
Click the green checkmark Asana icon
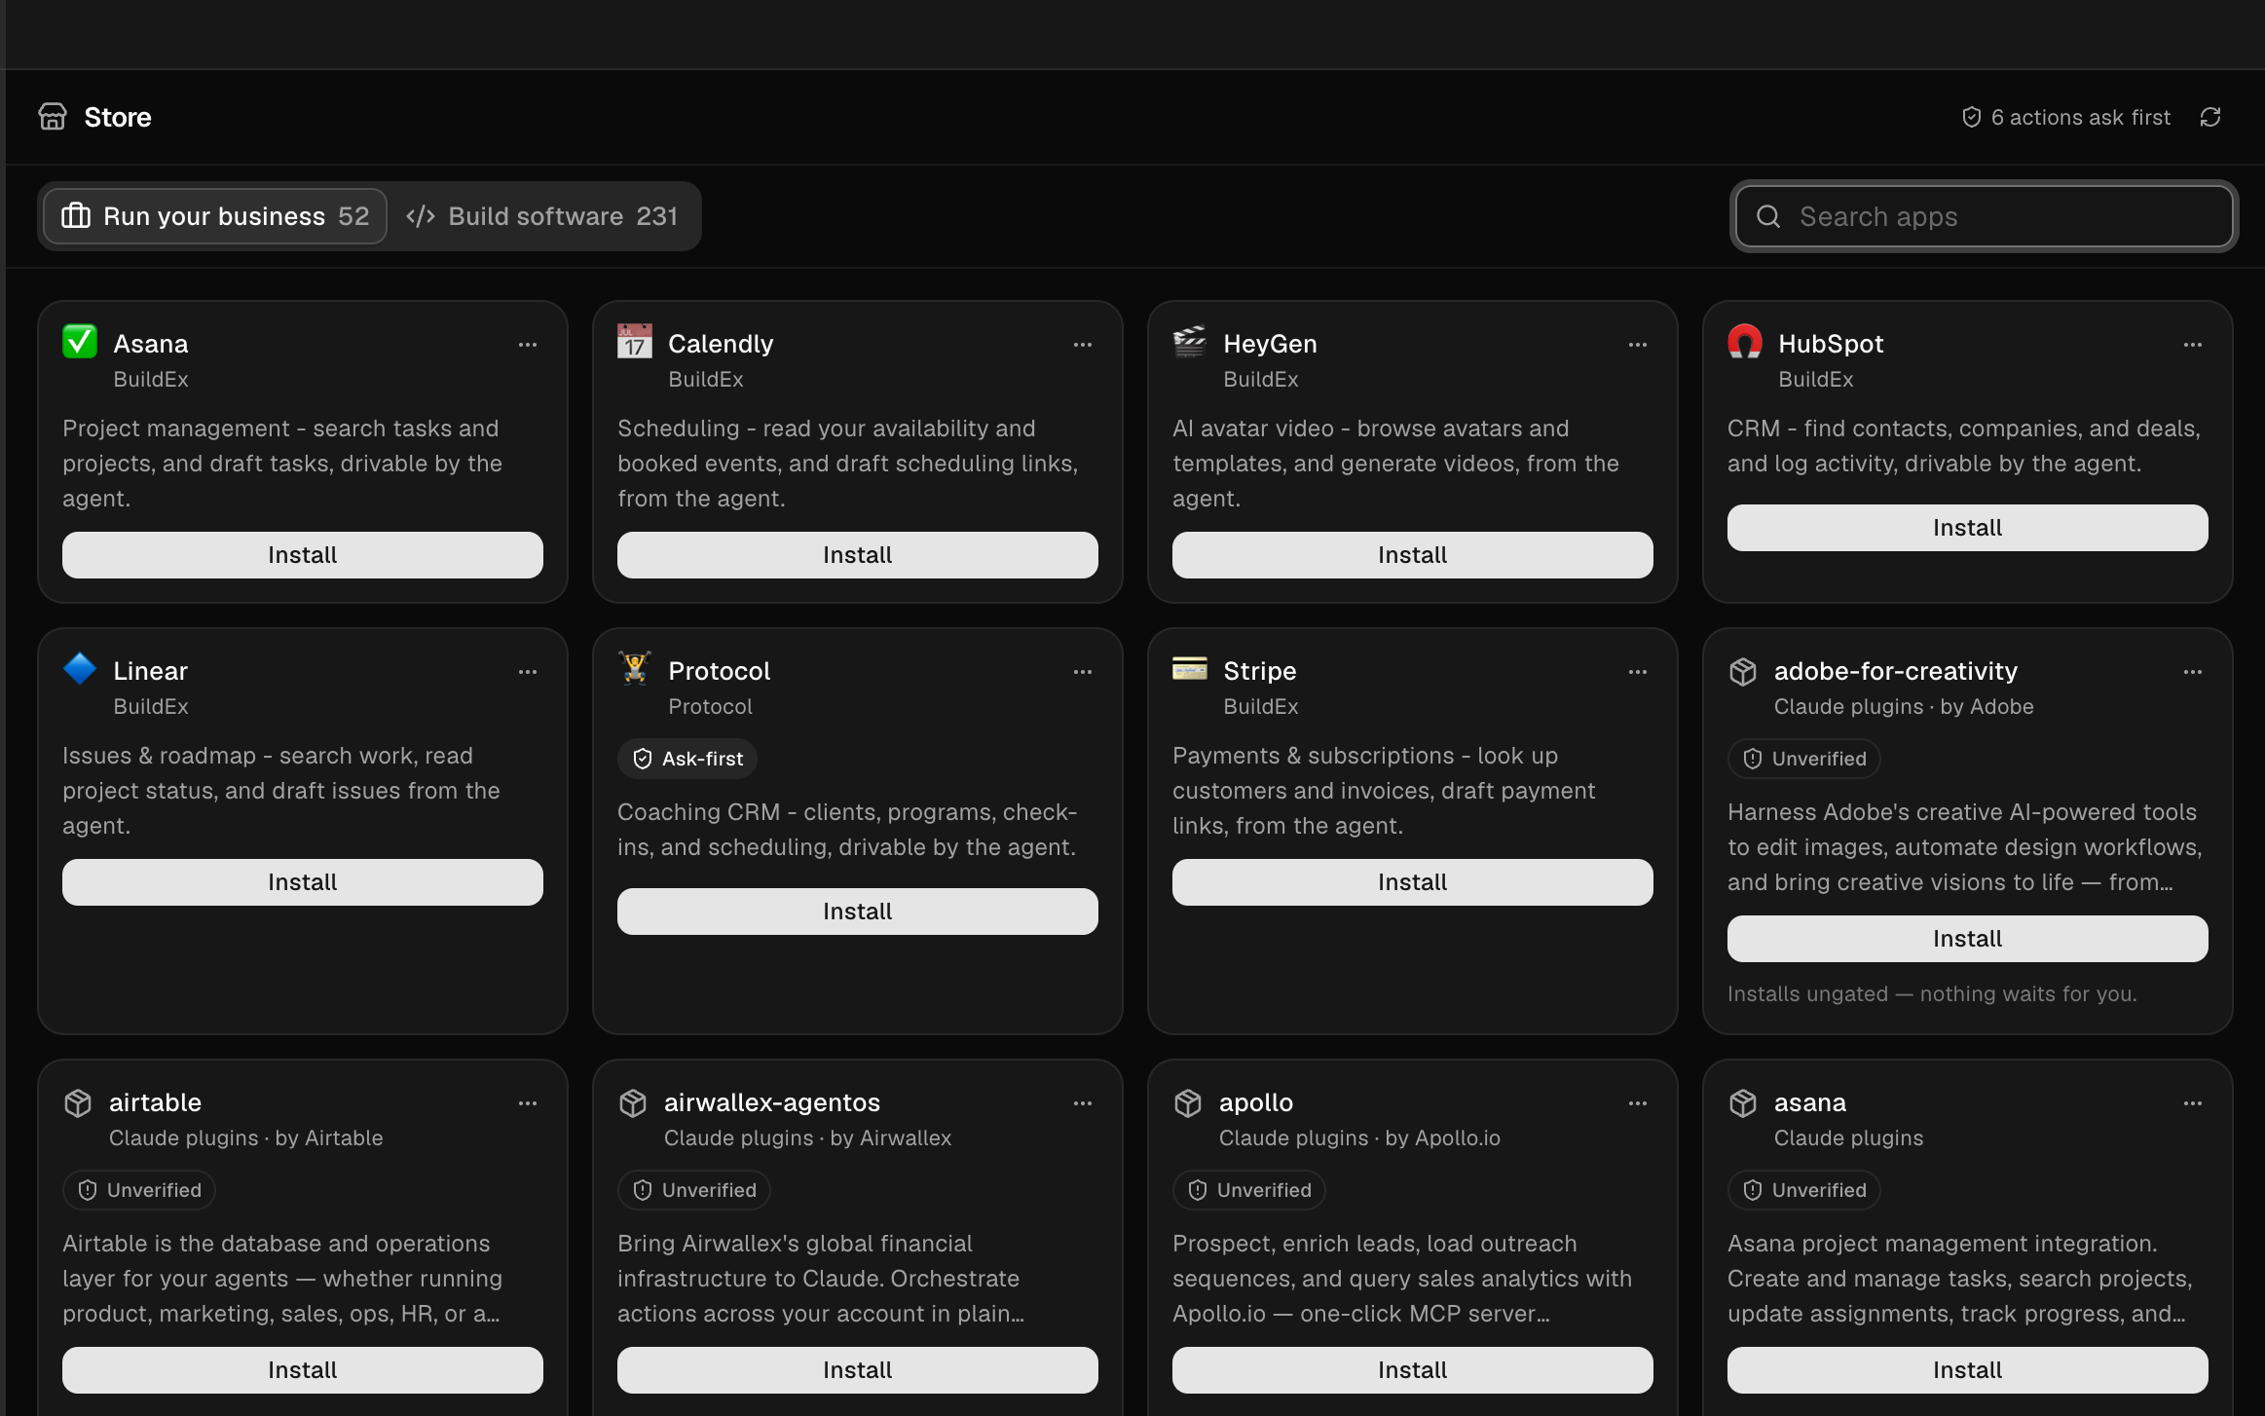[80, 342]
